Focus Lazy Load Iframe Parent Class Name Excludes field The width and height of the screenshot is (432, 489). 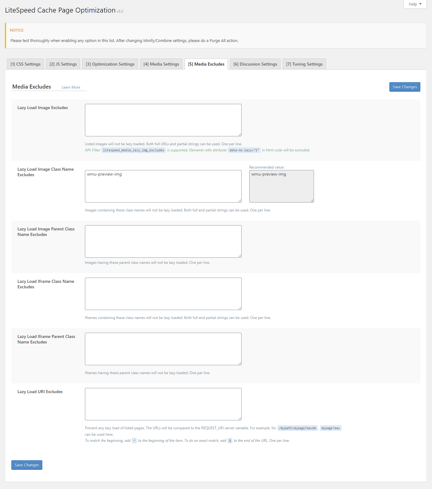coord(163,349)
